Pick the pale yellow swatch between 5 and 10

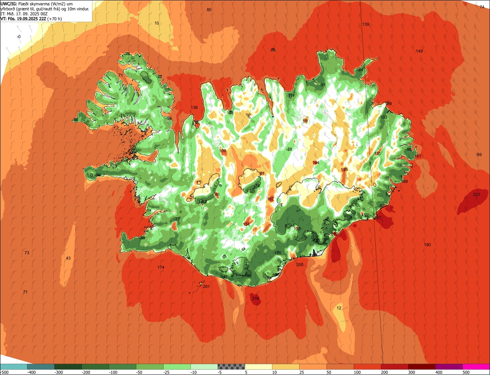pyautogui.click(x=258, y=367)
